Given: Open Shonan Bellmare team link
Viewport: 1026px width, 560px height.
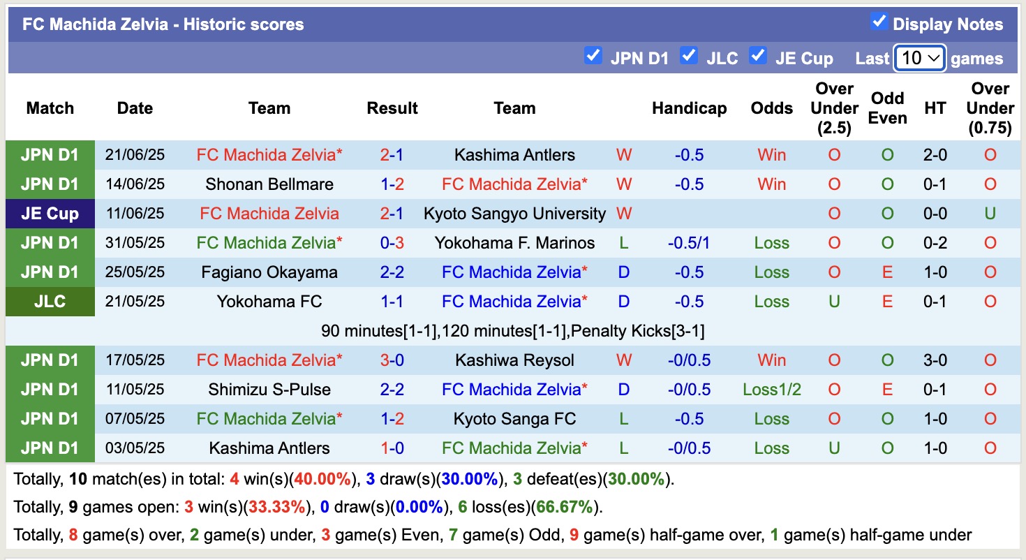Looking at the screenshot, I should click(x=269, y=184).
